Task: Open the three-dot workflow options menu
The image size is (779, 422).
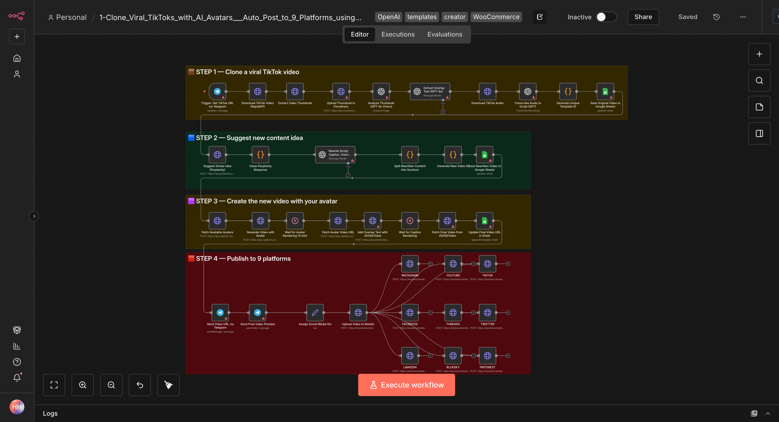Action: [743, 17]
